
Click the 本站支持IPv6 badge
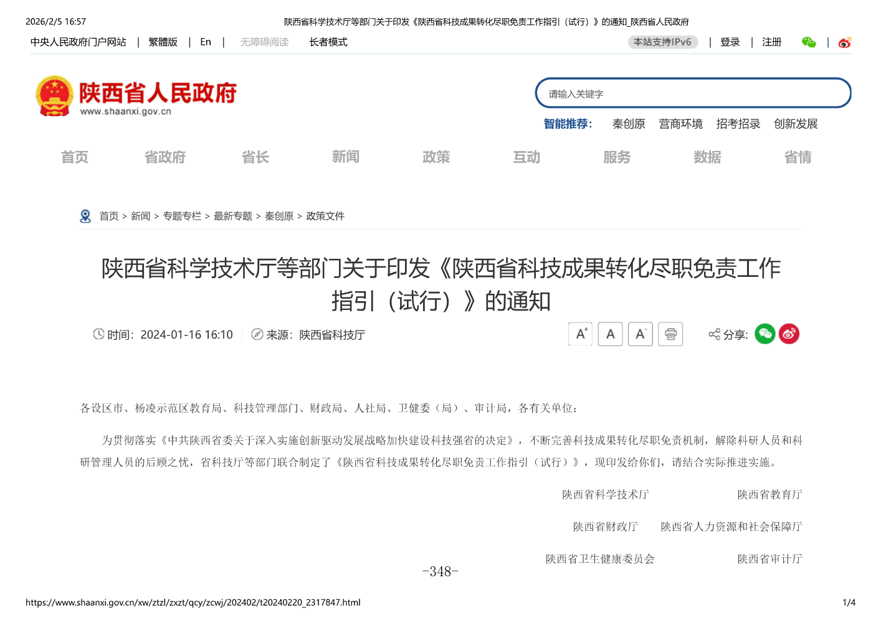[662, 42]
